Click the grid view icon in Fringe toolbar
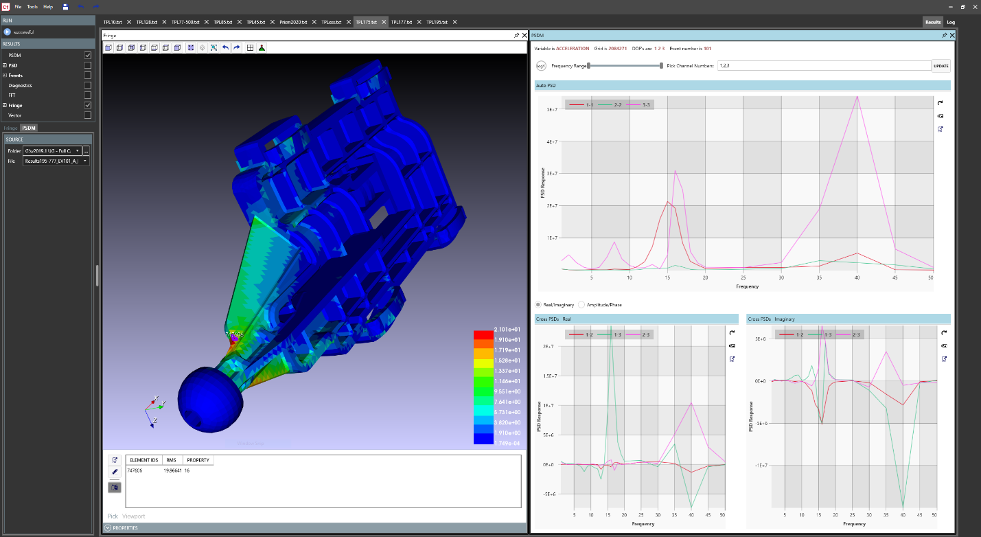Viewport: 981px width, 537px height. [251, 47]
